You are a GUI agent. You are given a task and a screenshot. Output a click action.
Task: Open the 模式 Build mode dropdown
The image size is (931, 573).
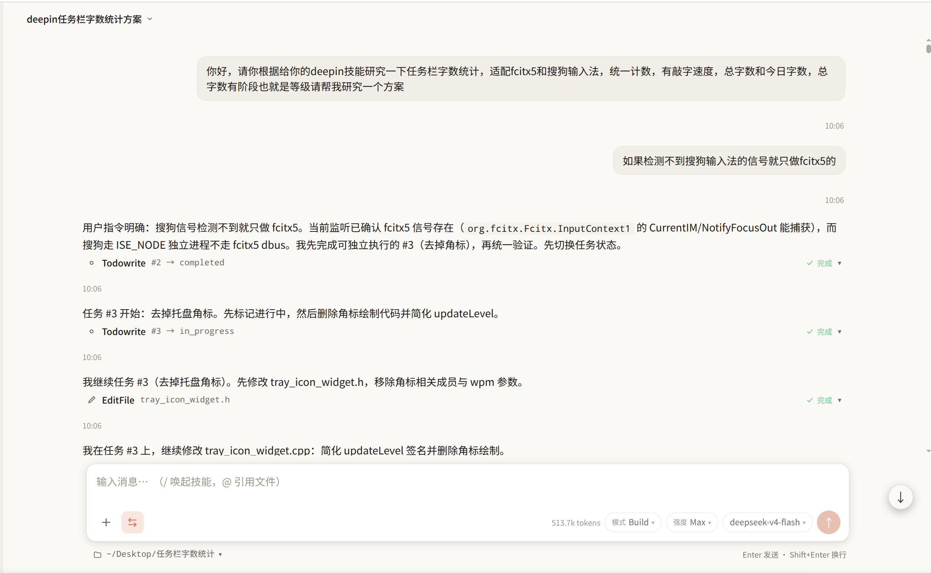click(633, 522)
